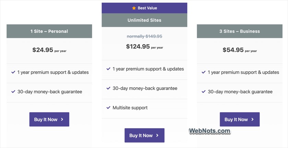Image resolution: width=288 pixels, height=148 pixels.
Task: Click arrow chevron on Business Buy It Now
Action: pos(253,119)
